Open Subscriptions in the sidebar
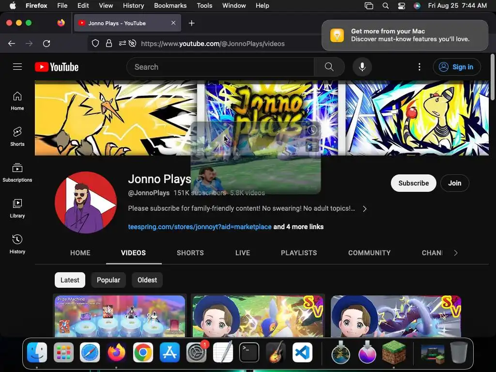This screenshot has width=496, height=372. tap(17, 172)
